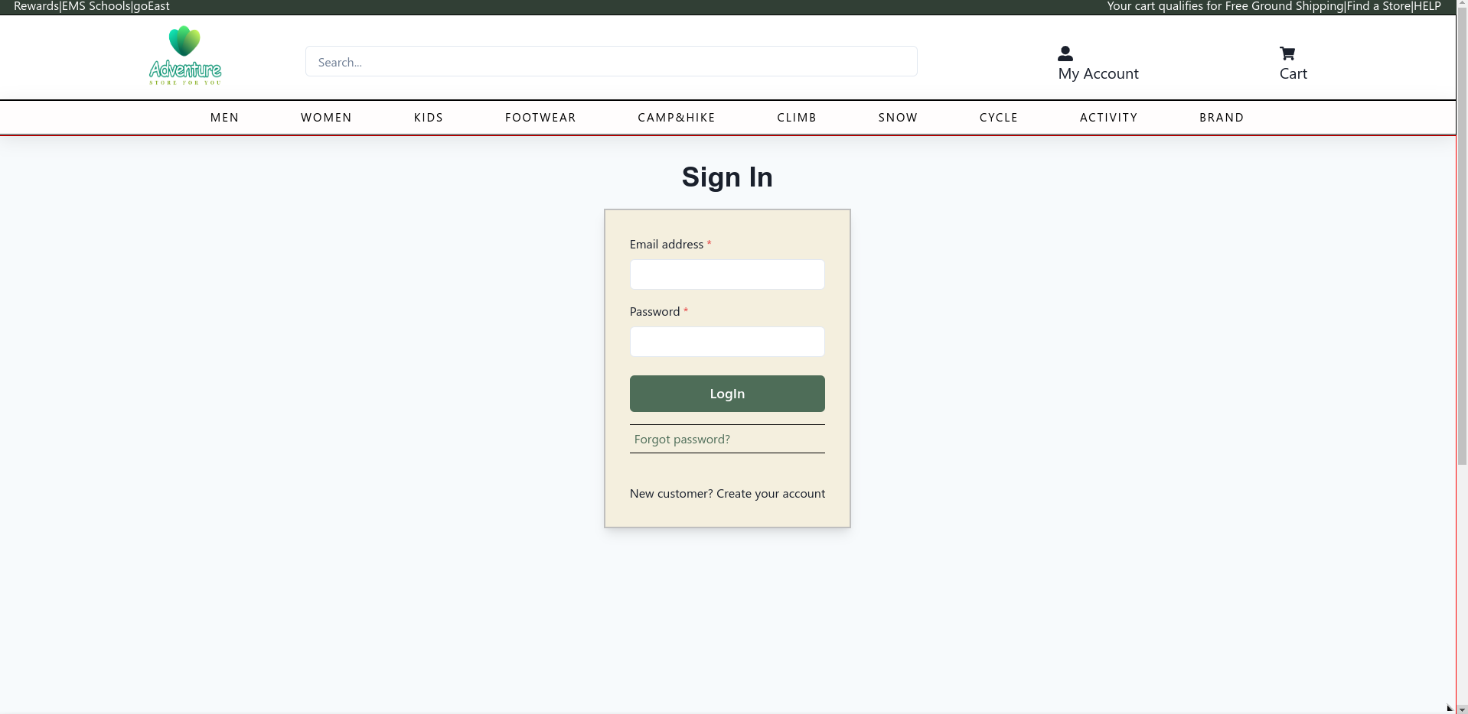
Task: Go to the KIDS category
Action: [429, 118]
